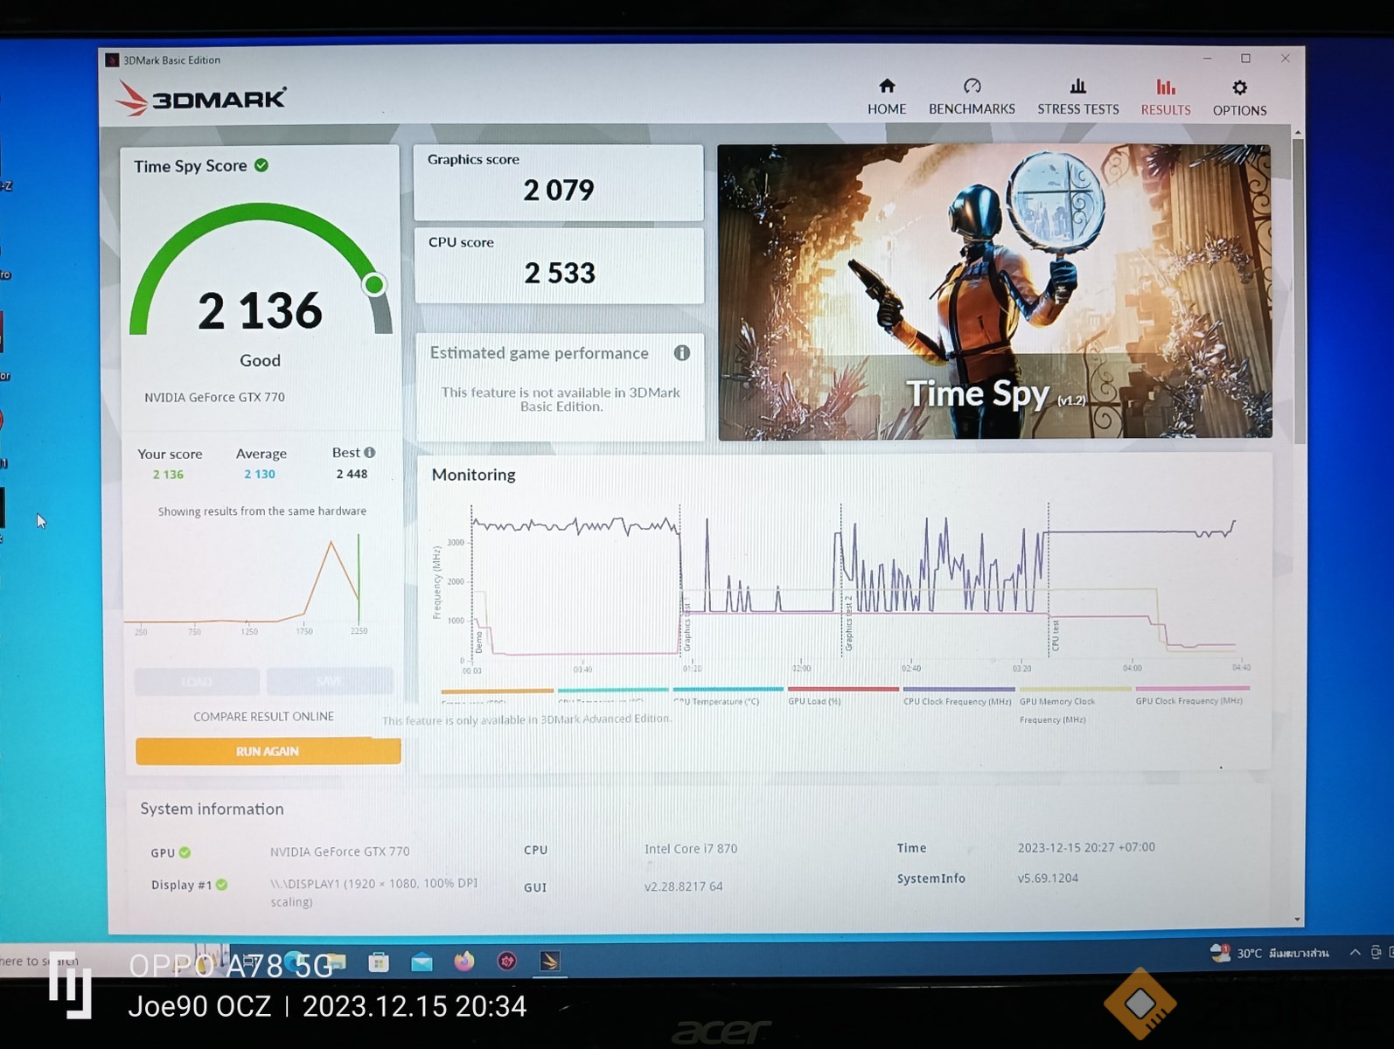Click the scrollbar up arrow
Viewport: 1394px width, 1049px height.
tap(1298, 133)
